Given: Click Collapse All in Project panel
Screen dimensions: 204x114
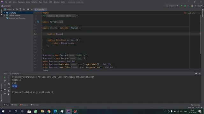Looking at the screenshot, I should (24, 9).
